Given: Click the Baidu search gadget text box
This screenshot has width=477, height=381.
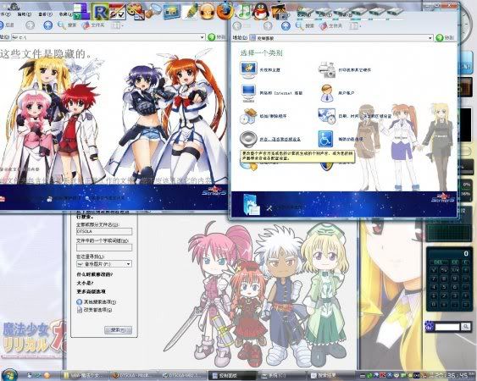Looking at the screenshot, I should pyautogui.click(x=446, y=327).
